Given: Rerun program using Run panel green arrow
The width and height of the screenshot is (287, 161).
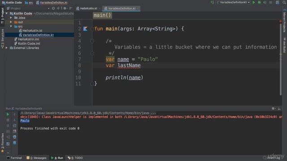Looking at the screenshot, I should pyautogui.click(x=8, y=114).
